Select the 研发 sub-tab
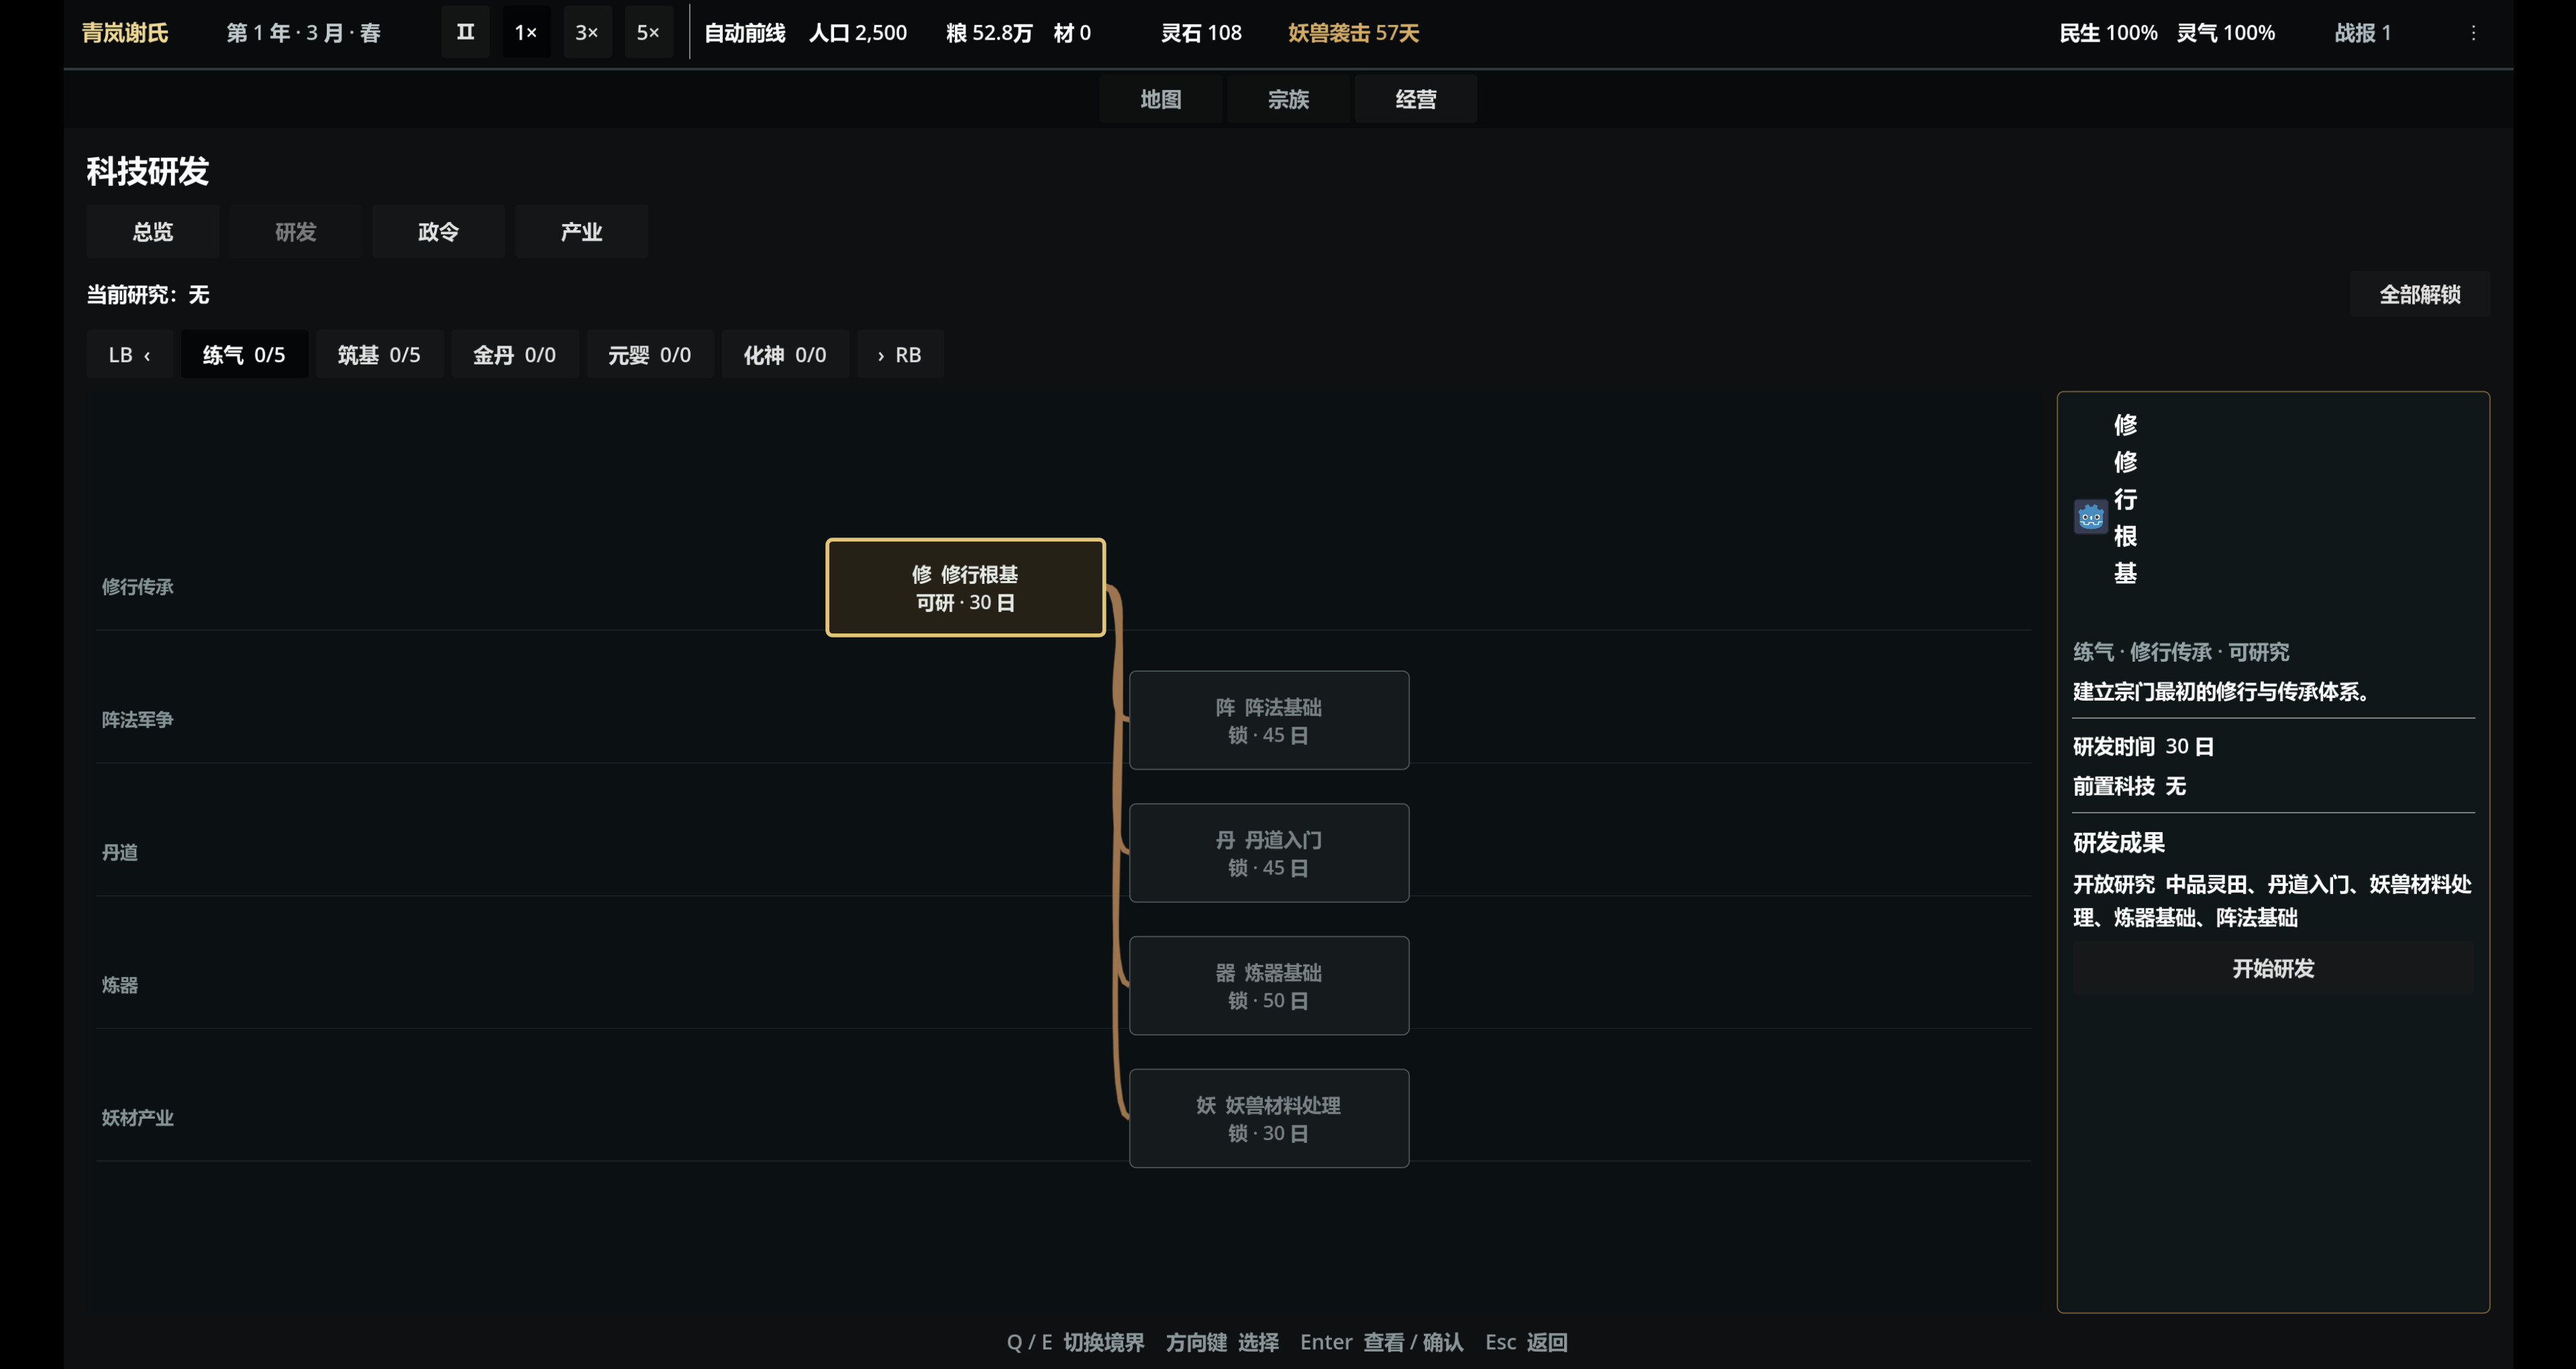The width and height of the screenshot is (2576, 1369). click(x=295, y=232)
